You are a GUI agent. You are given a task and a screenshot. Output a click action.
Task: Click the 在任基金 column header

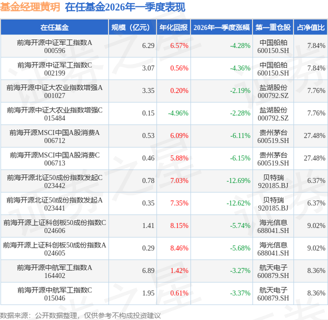point(54,27)
